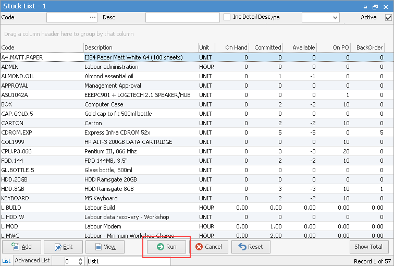
Task: Click the Add button with document icon
Action: (21, 247)
